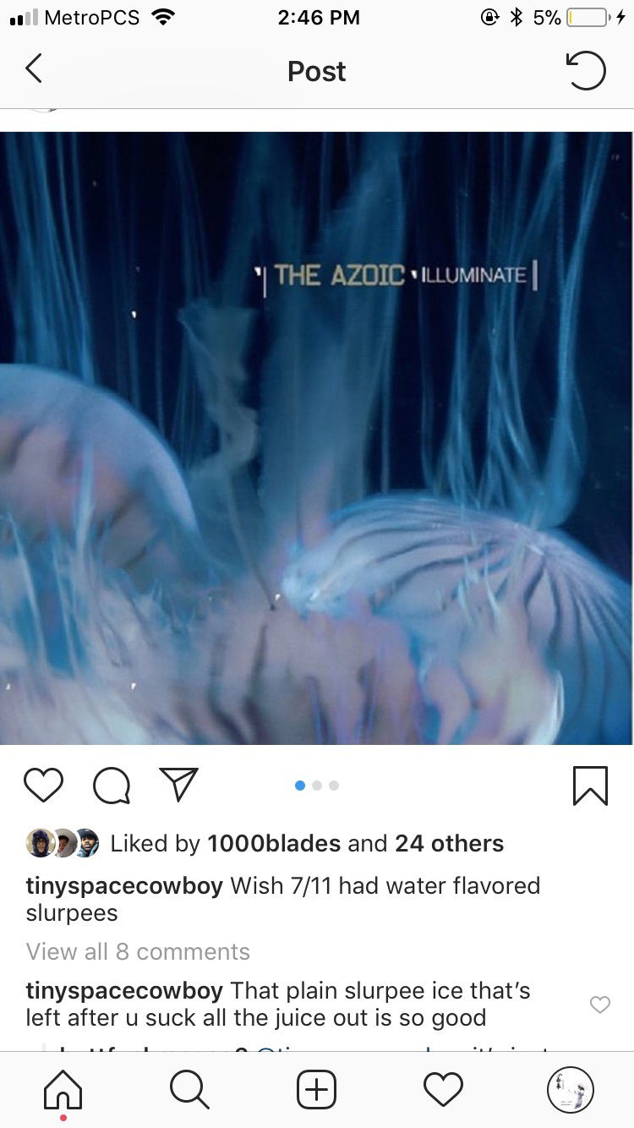
Task: Tap the liker avatars beside Liked by
Action: click(63, 843)
